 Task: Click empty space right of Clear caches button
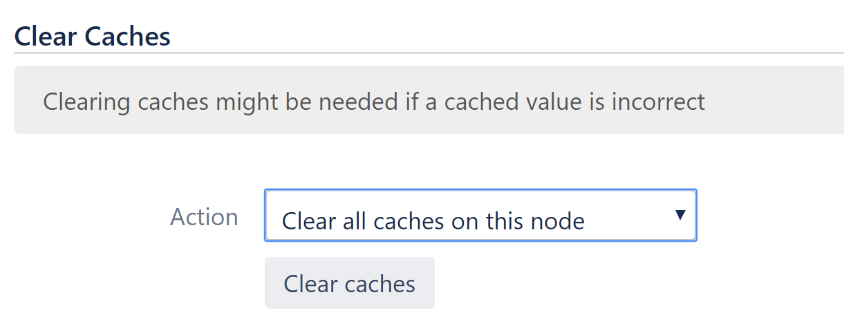pyautogui.click(x=588, y=283)
